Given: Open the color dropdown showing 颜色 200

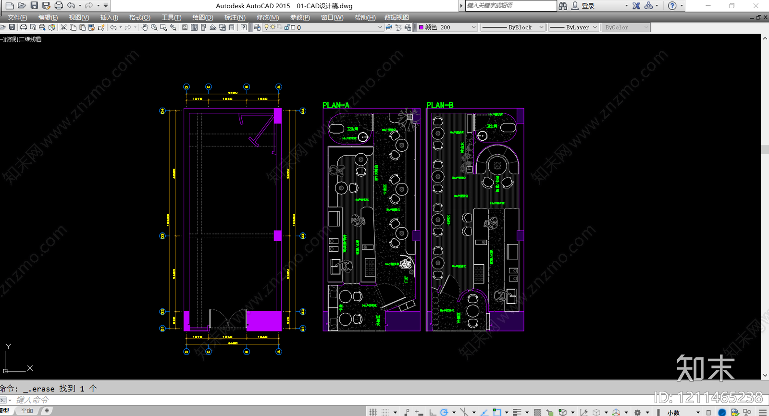Looking at the screenshot, I should pos(447,27).
